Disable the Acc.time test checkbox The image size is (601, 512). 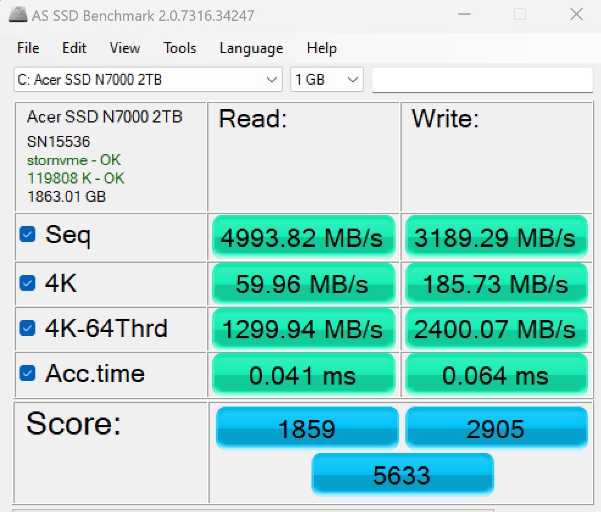pos(27,373)
